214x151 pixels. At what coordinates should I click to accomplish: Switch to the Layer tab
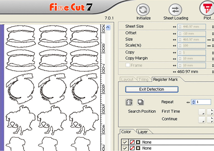tap(143, 132)
